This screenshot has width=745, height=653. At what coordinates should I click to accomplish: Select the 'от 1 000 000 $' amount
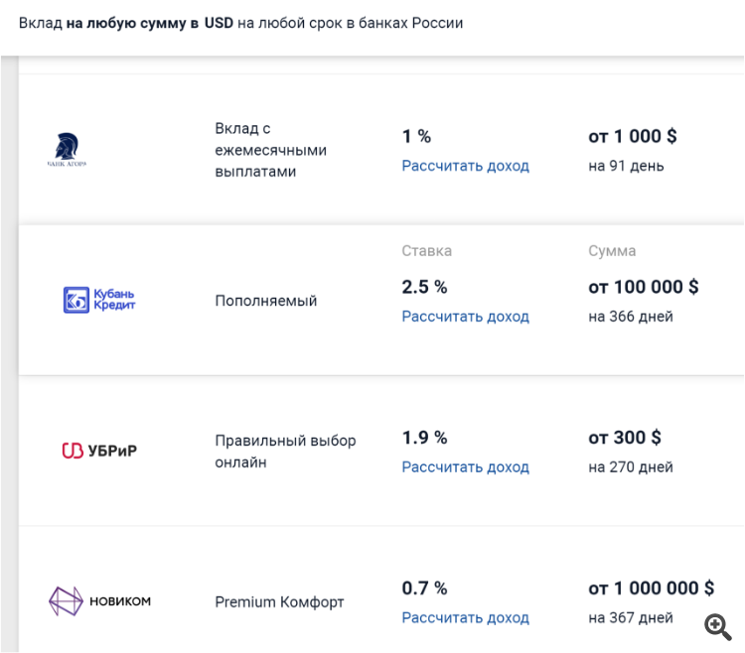(x=651, y=588)
